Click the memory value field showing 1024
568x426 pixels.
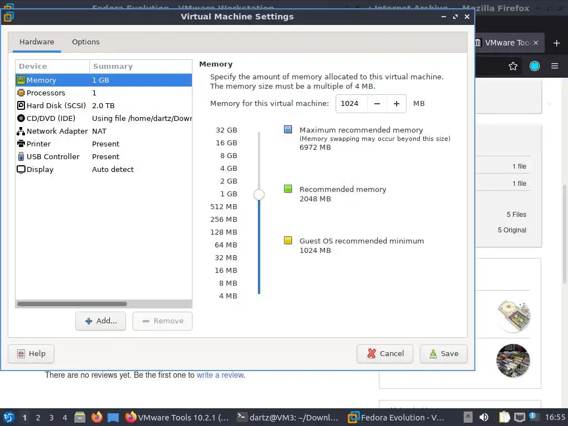351,104
